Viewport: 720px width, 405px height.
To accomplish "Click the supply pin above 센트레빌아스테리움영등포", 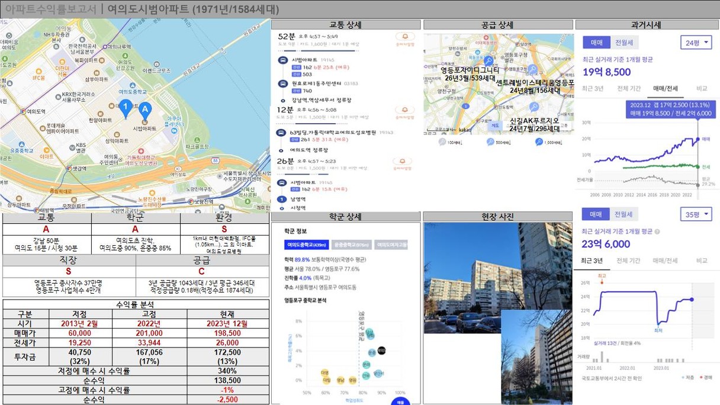I will 532,69.
